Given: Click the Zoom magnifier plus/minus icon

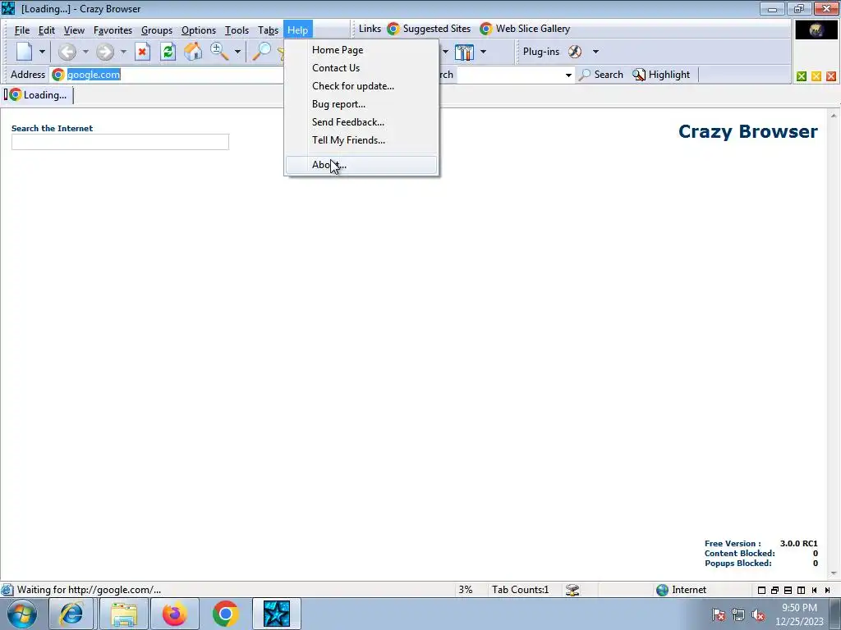Looking at the screenshot, I should pyautogui.click(x=218, y=52).
